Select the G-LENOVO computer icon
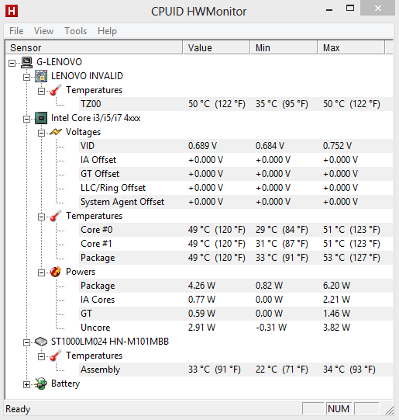This screenshot has width=399, height=420. [26, 62]
